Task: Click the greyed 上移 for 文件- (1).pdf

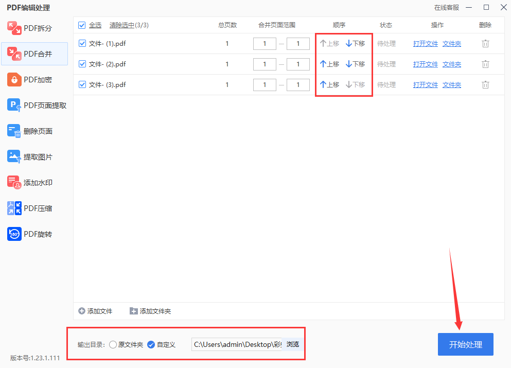Action: click(329, 43)
